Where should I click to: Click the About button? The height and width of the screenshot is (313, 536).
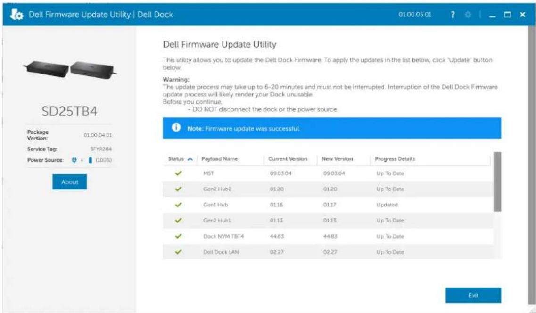tap(69, 182)
